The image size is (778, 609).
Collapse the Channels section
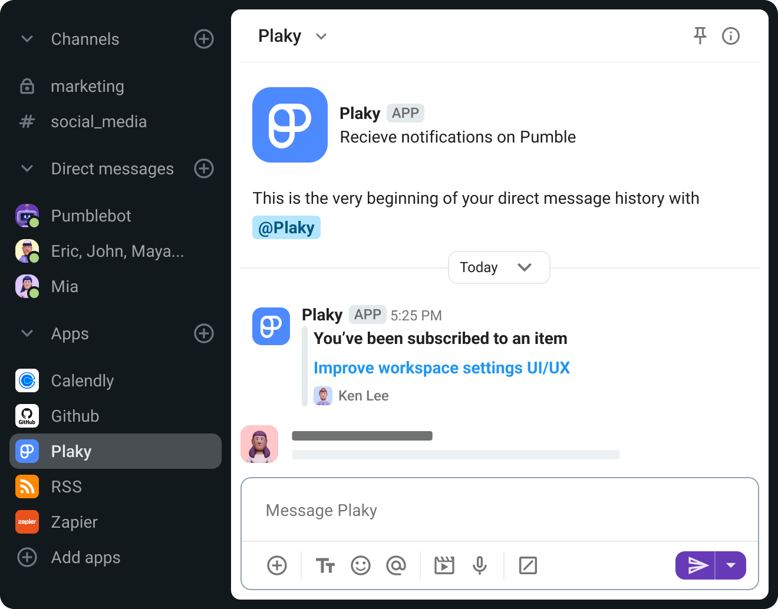tap(27, 39)
